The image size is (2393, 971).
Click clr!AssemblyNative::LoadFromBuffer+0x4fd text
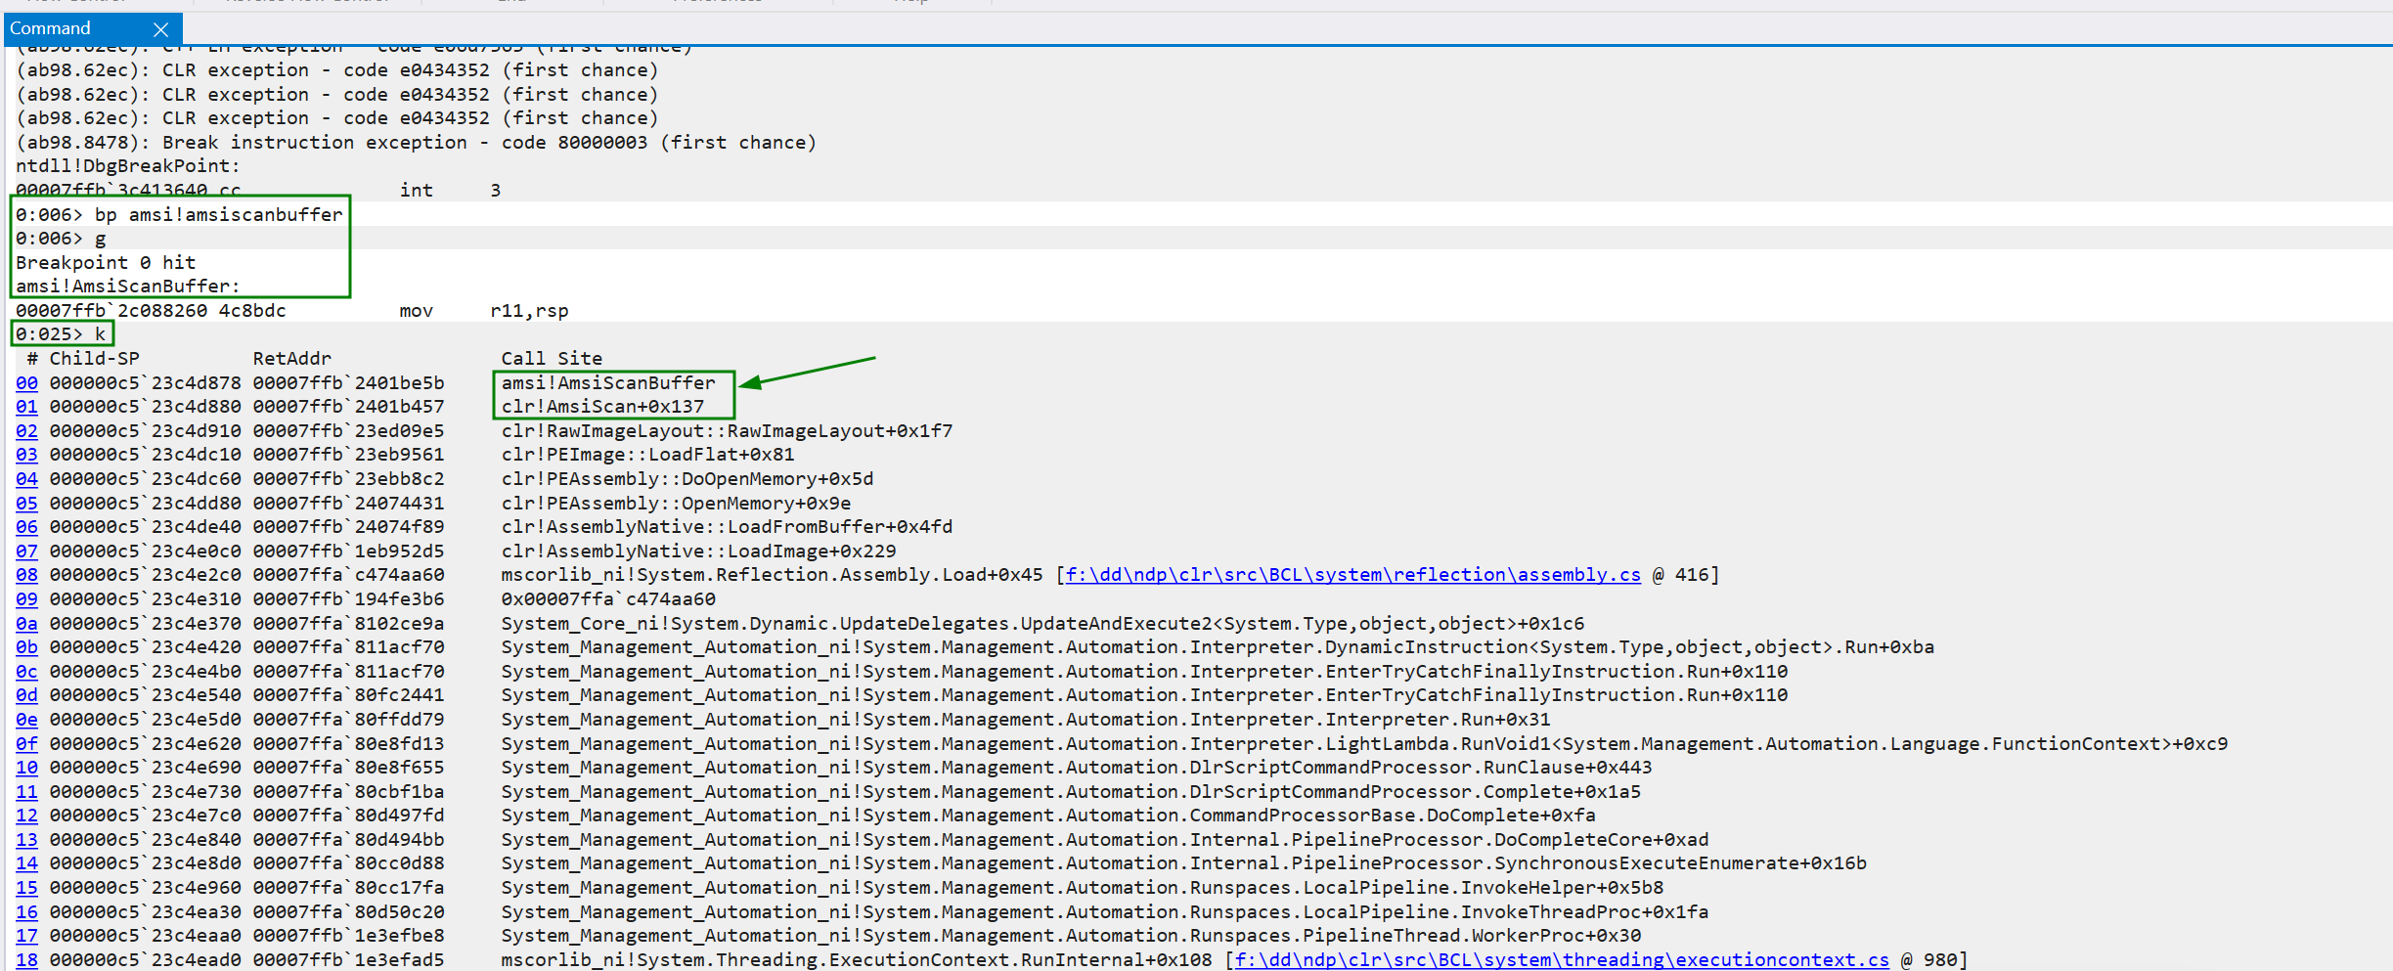pos(727,527)
